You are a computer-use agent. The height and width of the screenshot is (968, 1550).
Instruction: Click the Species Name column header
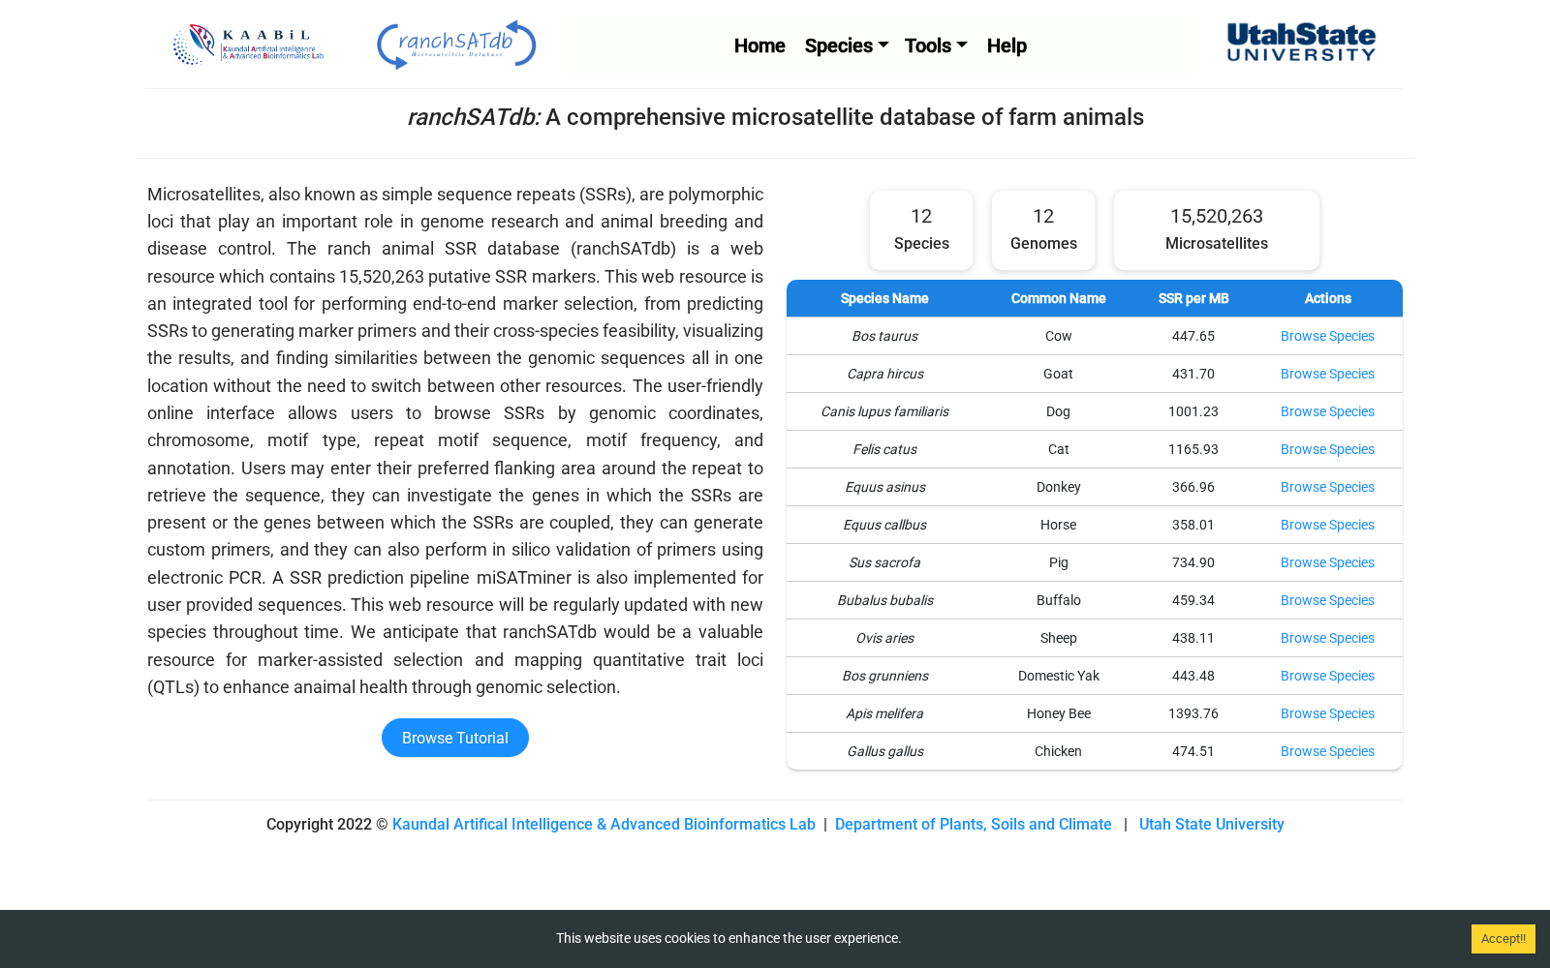click(x=884, y=298)
